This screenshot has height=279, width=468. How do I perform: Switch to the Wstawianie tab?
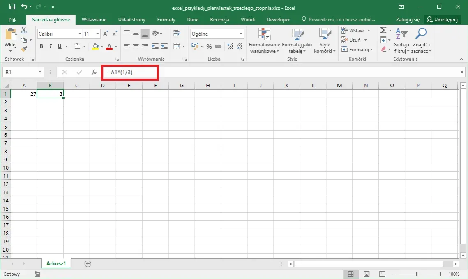pyautogui.click(x=94, y=20)
